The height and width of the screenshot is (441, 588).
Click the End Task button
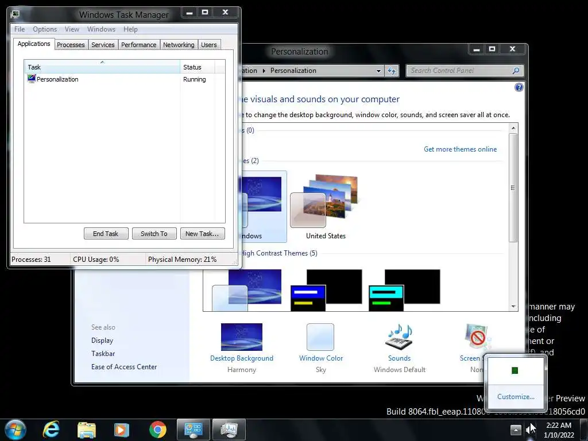(x=106, y=234)
